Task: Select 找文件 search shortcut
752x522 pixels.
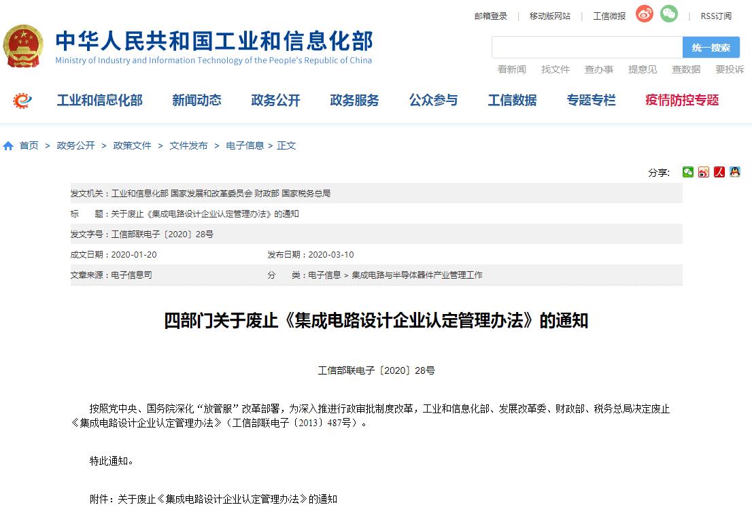Action: coord(556,69)
